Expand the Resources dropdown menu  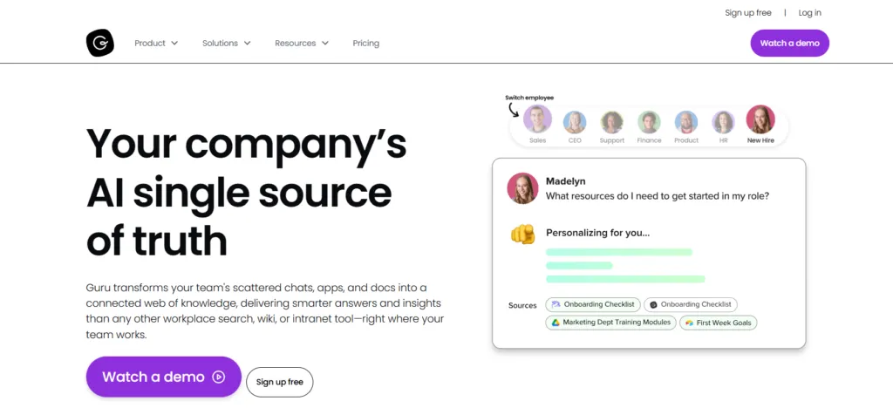point(302,44)
